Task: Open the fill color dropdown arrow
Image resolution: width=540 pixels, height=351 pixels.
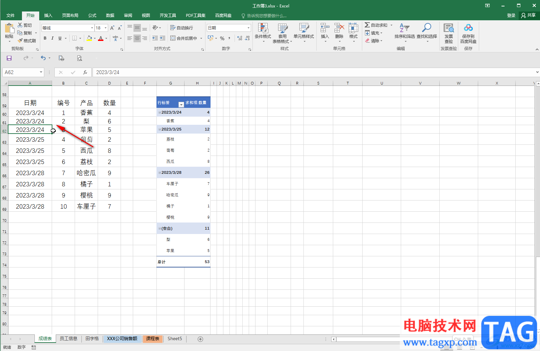Action: [95, 38]
